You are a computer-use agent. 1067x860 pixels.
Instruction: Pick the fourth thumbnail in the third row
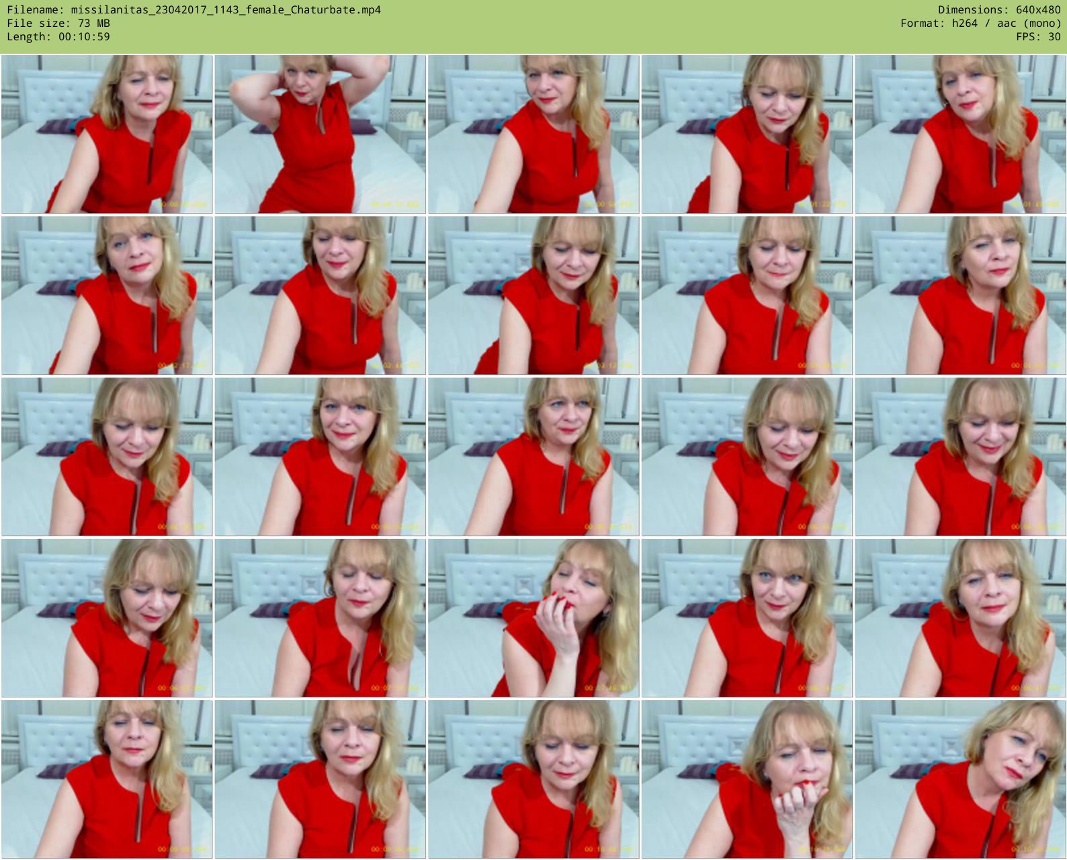coord(746,457)
